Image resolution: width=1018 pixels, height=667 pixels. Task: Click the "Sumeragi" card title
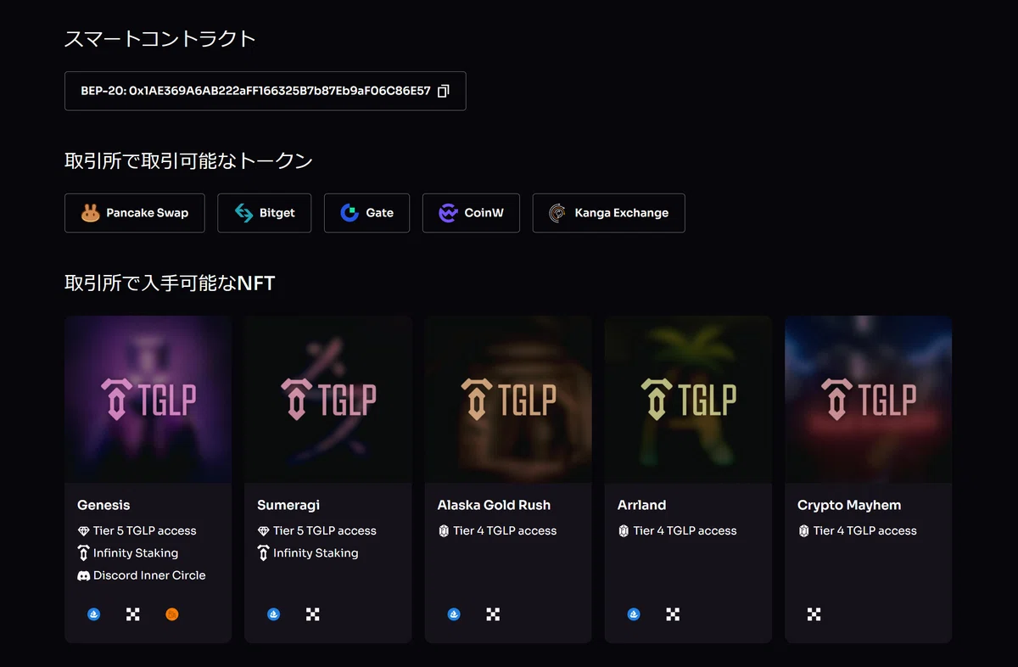point(288,505)
